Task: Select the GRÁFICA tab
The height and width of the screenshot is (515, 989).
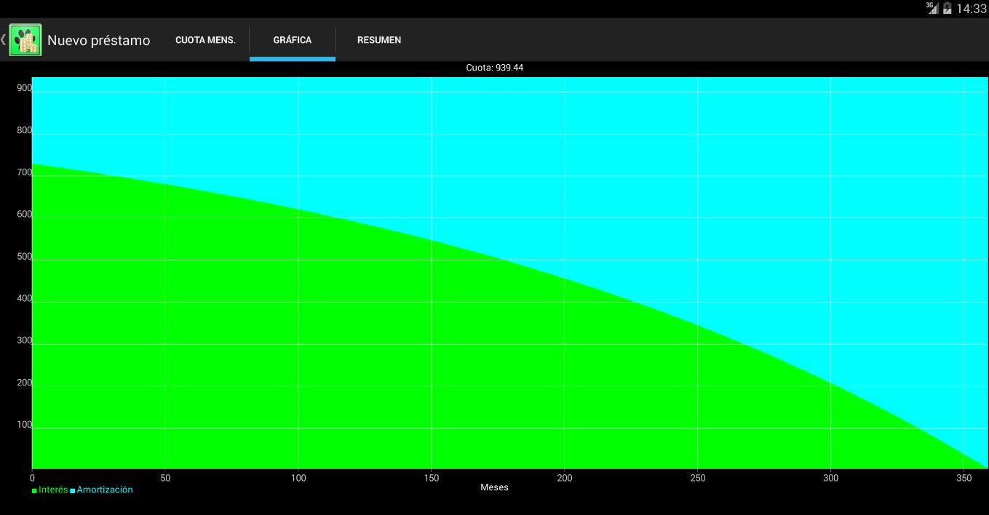Action: click(293, 40)
